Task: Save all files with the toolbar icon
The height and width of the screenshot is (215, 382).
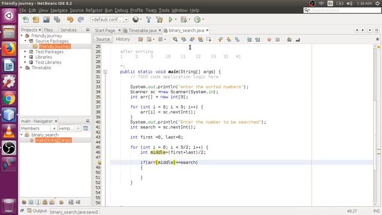Action: [57, 20]
